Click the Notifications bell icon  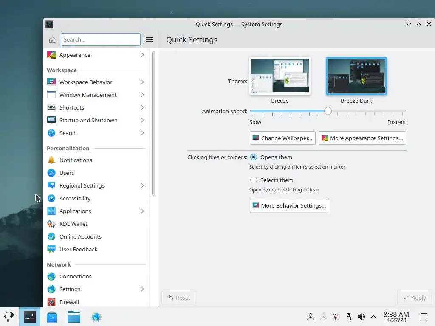click(51, 160)
